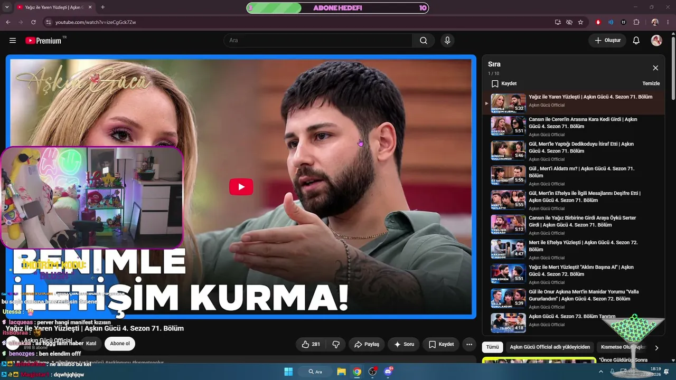This screenshot has width=676, height=380.
Task: Select 'Aşkın Gücü Official adlı yükleyiciden' chip
Action: (550, 347)
